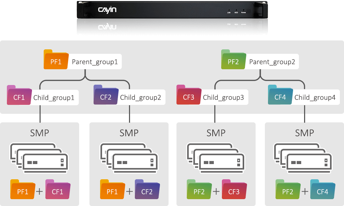344x206 pixels.
Task: Choose the Child_group3 label
Action: (x=223, y=97)
